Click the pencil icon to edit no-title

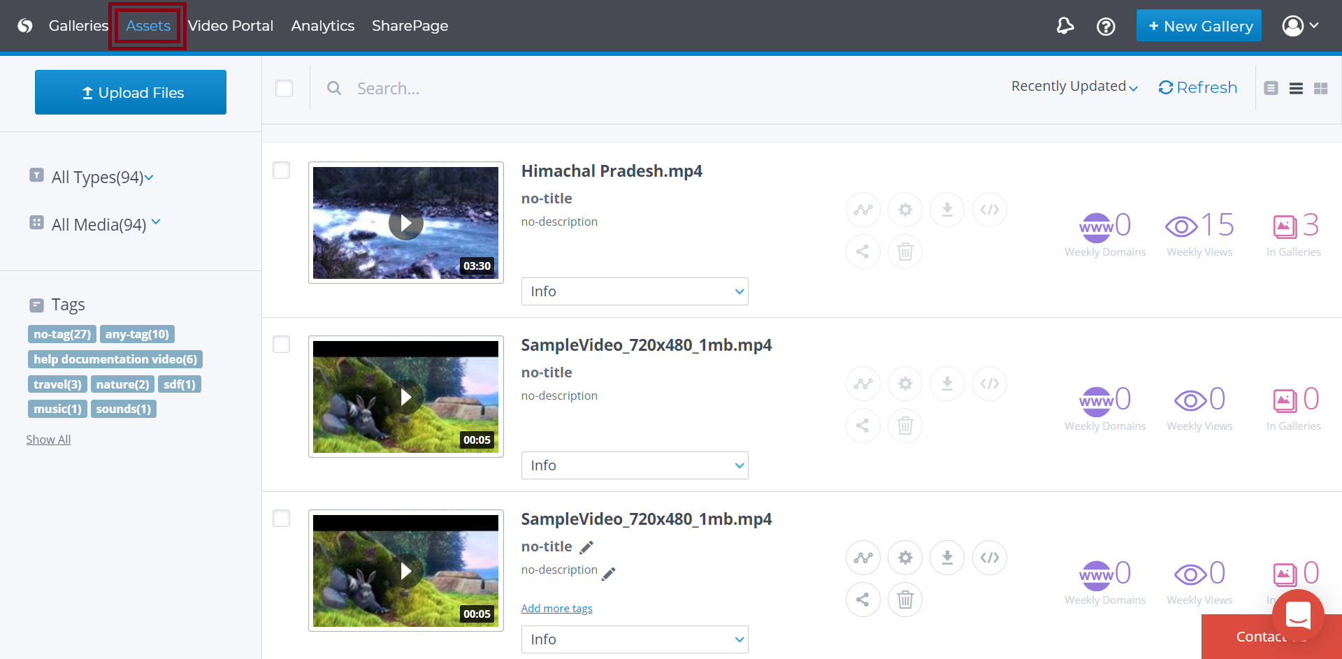586,547
